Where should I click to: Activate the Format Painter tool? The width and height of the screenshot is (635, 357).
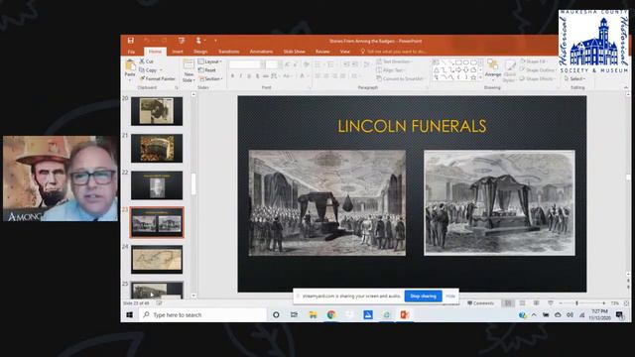(x=157, y=78)
